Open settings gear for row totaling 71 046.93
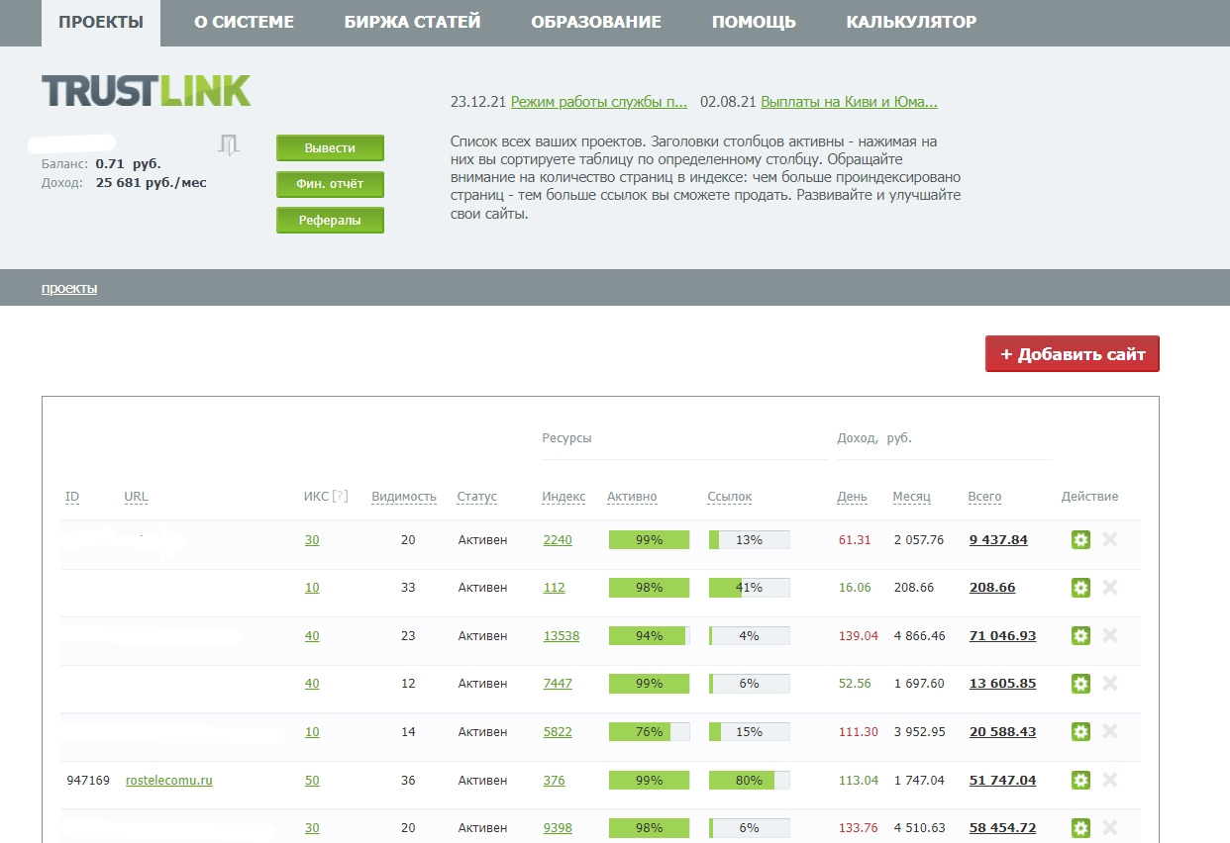Screen dimensions: 1230x843 [1080, 635]
